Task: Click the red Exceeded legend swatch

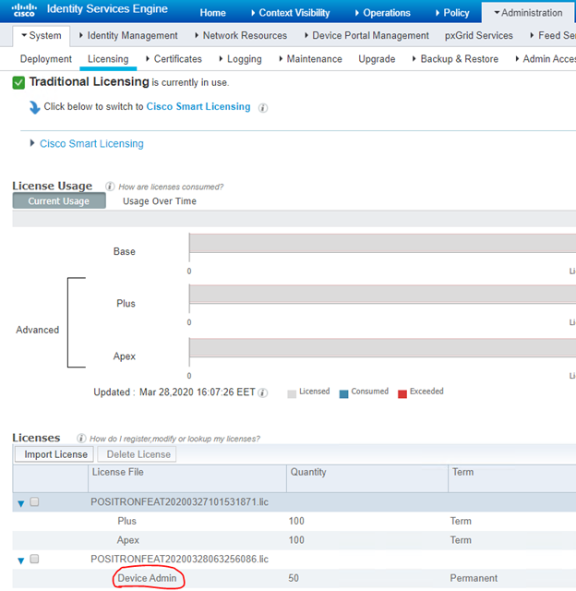Action: coord(402,394)
